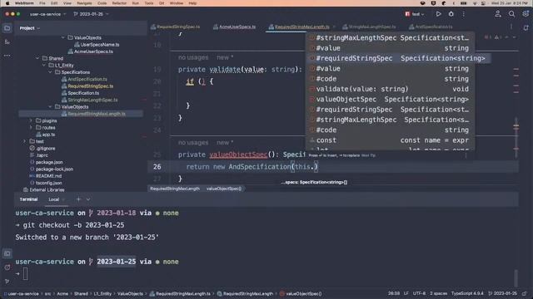Collapse the Lt_Entity folder
Viewport: 533px width, 299px height.
[44, 66]
